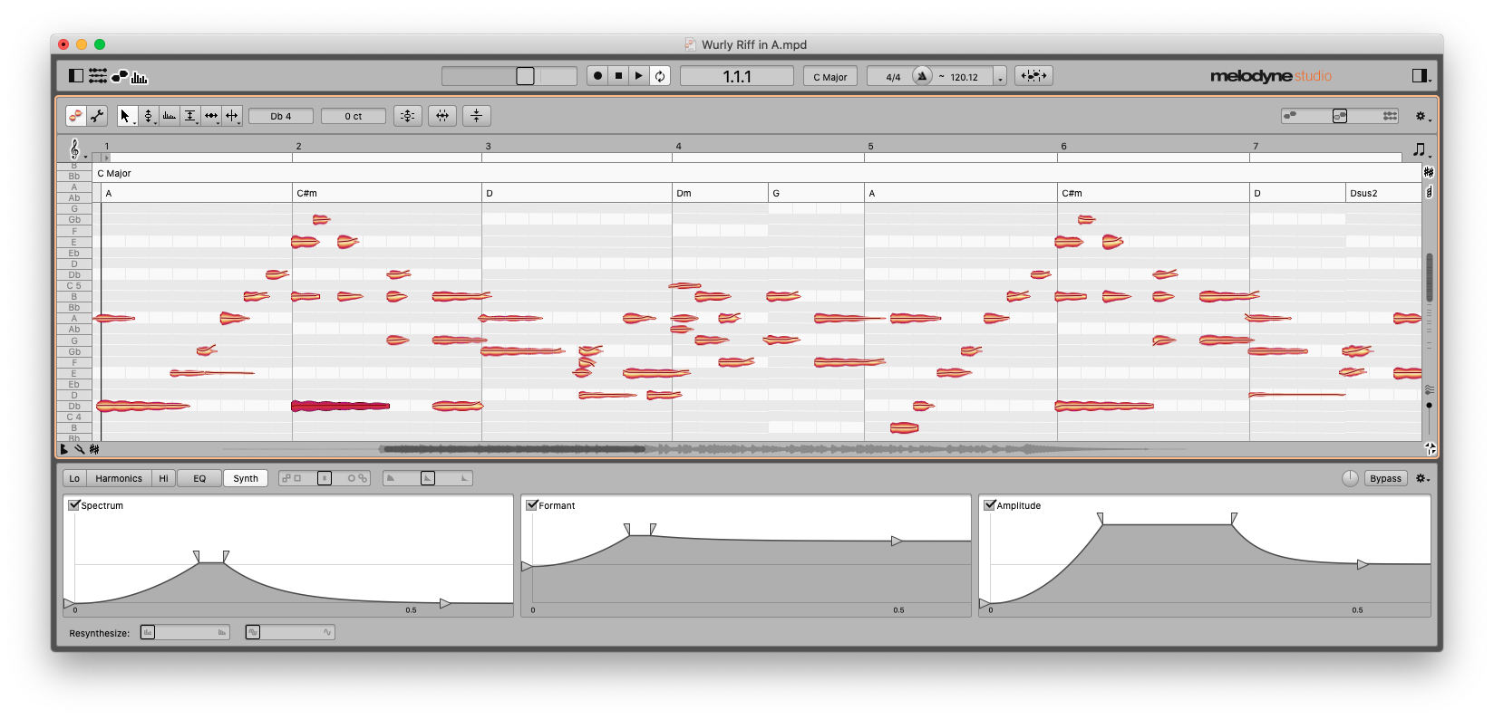Select the Pitch tool
Viewport: 1494px width, 719px height.
(148, 116)
